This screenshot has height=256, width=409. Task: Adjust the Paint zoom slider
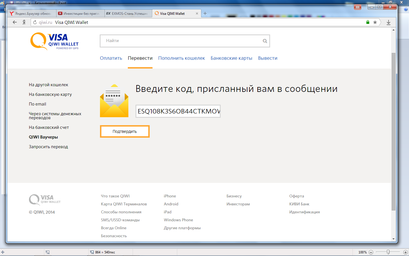click(388, 252)
